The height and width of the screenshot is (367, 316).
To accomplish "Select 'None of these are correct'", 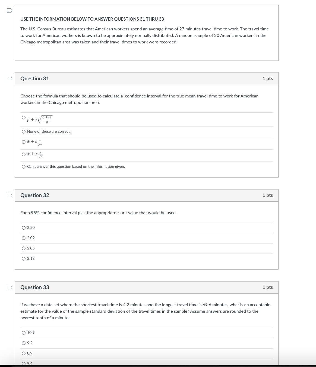I will pyautogui.click(x=24, y=132).
